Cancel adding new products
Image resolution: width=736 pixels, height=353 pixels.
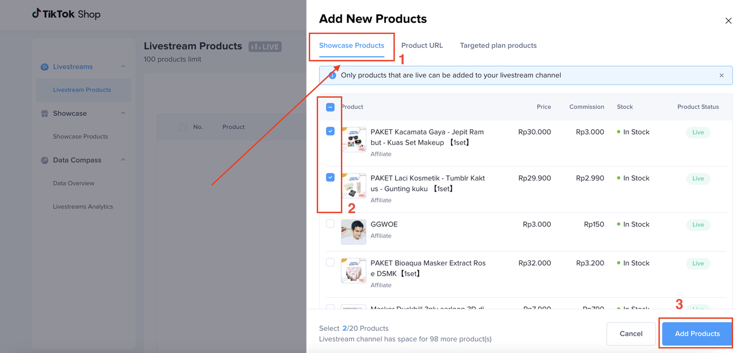point(631,333)
